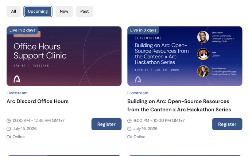Viewport: 248px width, 156px height.
Task: Click the 'Live in 2 days' badge
Action: coord(22,30)
